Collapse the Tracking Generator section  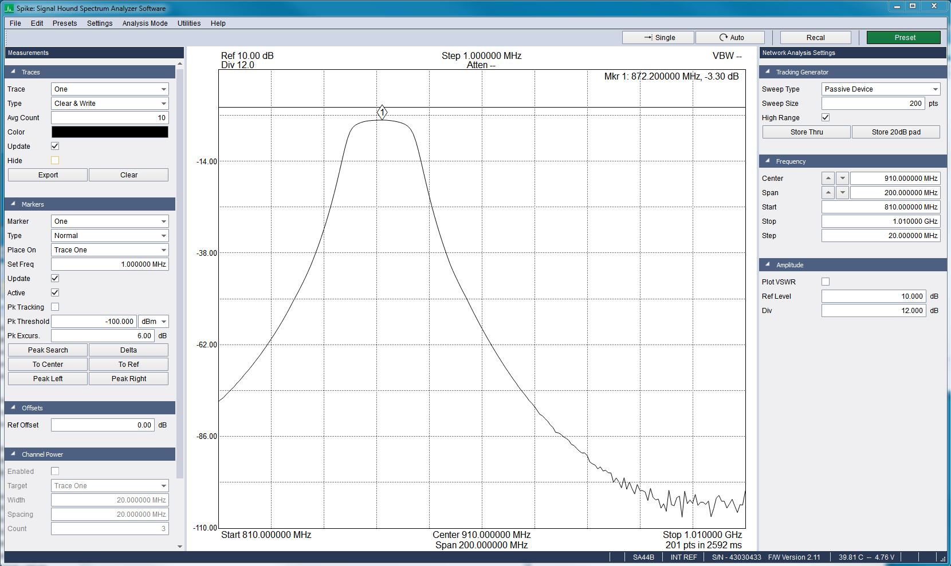(767, 72)
